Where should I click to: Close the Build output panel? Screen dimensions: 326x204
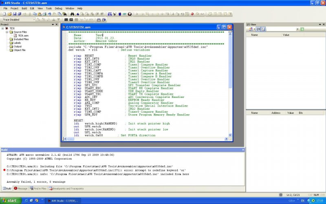[x=243, y=150]
